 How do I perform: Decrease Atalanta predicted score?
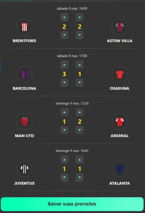80,177
